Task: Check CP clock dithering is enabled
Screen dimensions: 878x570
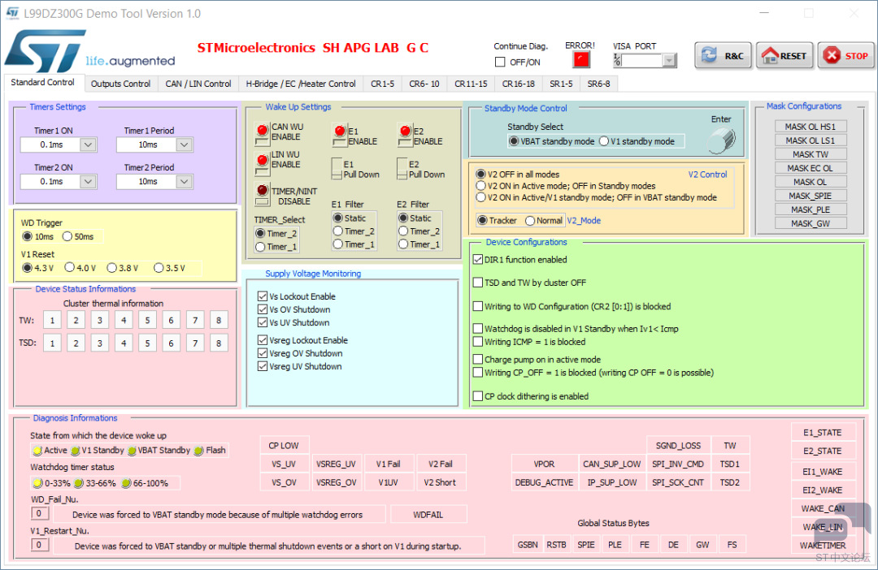Action: pos(478,396)
